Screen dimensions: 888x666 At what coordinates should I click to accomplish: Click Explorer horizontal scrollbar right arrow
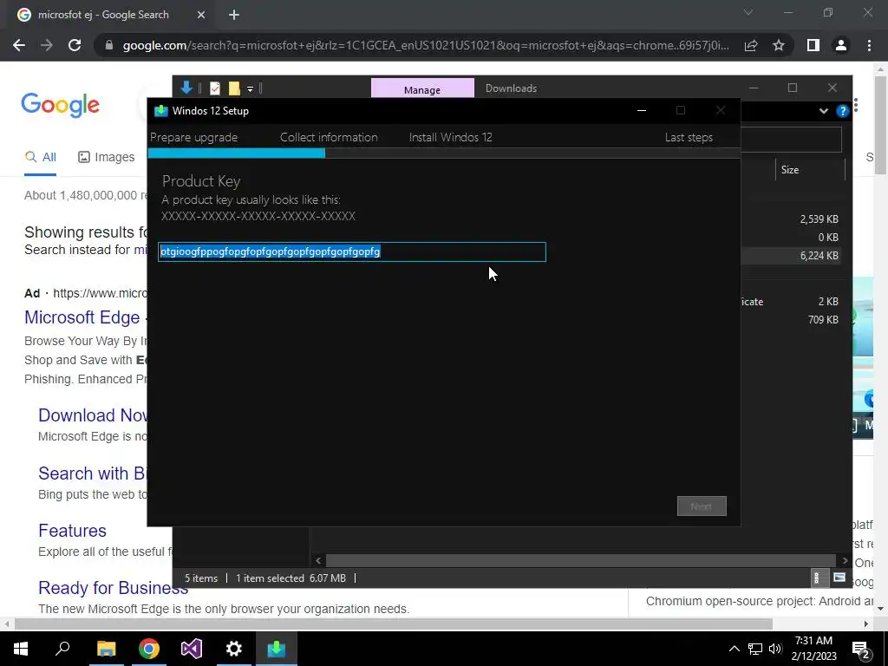(845, 561)
